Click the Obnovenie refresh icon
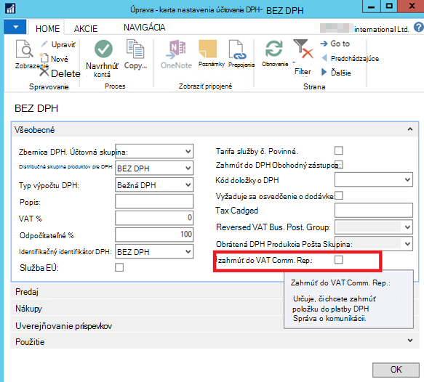 tap(274, 49)
